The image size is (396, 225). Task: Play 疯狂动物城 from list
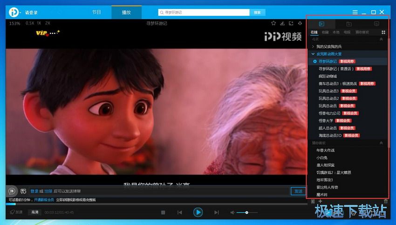(x=328, y=76)
